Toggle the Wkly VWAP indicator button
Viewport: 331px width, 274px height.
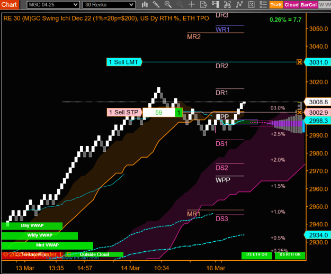40,235
